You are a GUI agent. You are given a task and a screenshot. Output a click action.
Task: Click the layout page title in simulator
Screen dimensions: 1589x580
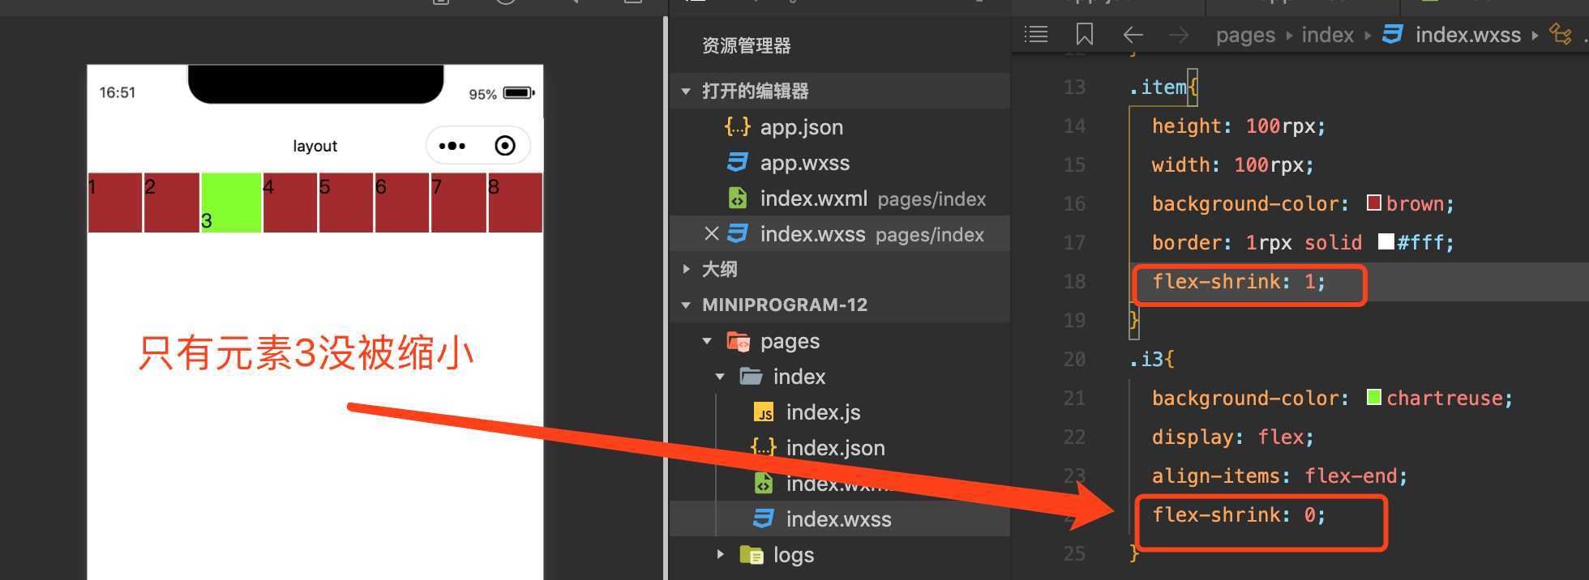pyautogui.click(x=315, y=146)
